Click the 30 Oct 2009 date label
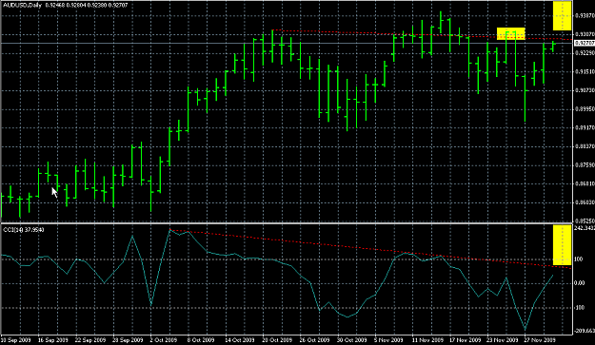This screenshot has width=595, height=345. tap(352, 340)
